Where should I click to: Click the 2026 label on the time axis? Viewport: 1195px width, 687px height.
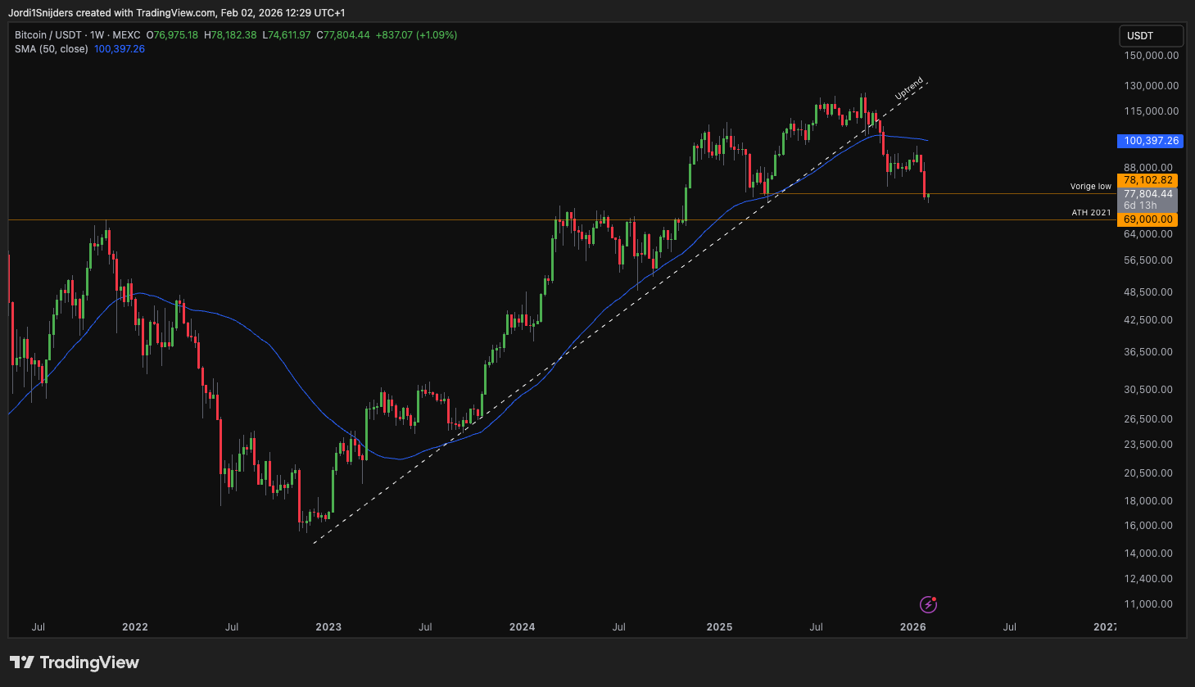tap(912, 627)
